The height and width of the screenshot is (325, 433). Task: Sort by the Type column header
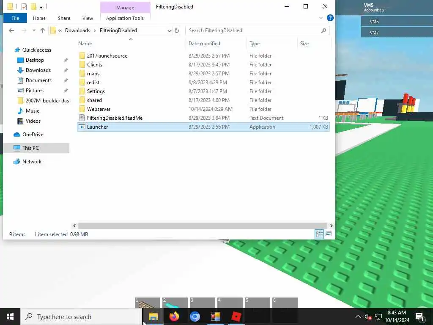[254, 44]
